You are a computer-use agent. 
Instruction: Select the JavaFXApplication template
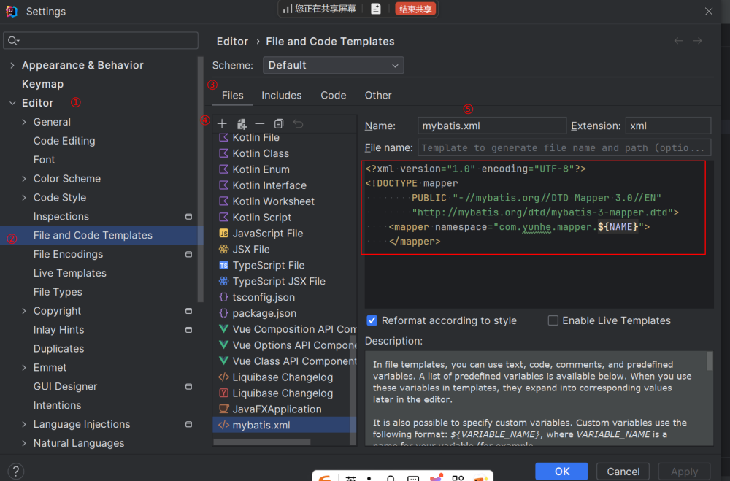(276, 409)
